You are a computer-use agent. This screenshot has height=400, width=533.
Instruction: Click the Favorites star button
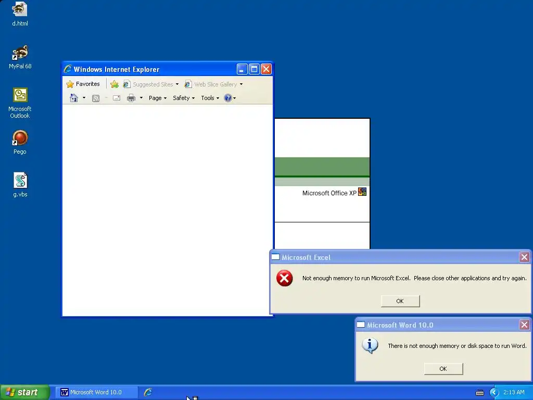coord(83,84)
